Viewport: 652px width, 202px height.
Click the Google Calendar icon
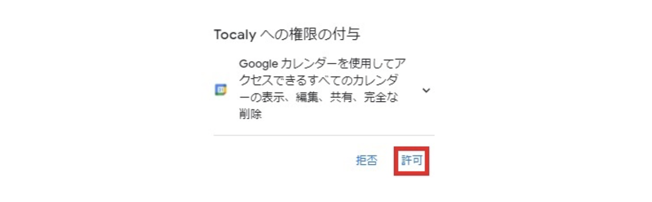[x=220, y=90]
